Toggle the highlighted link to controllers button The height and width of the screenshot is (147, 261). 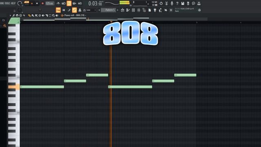(x=74, y=10)
